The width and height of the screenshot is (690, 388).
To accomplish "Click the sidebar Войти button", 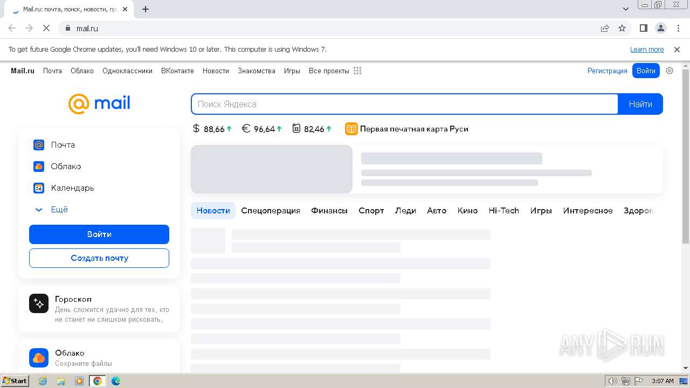I will (x=99, y=234).
